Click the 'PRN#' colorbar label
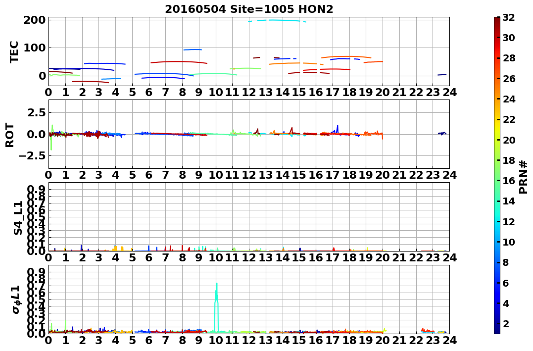The width and height of the screenshot is (533, 351). (524, 177)
